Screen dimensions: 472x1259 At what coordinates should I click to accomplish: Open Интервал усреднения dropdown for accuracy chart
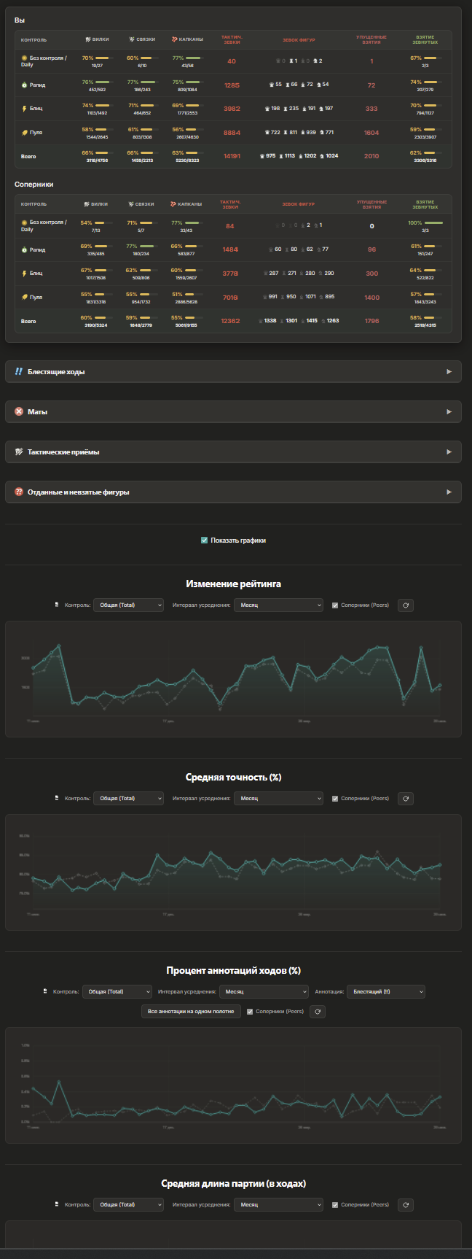[278, 798]
